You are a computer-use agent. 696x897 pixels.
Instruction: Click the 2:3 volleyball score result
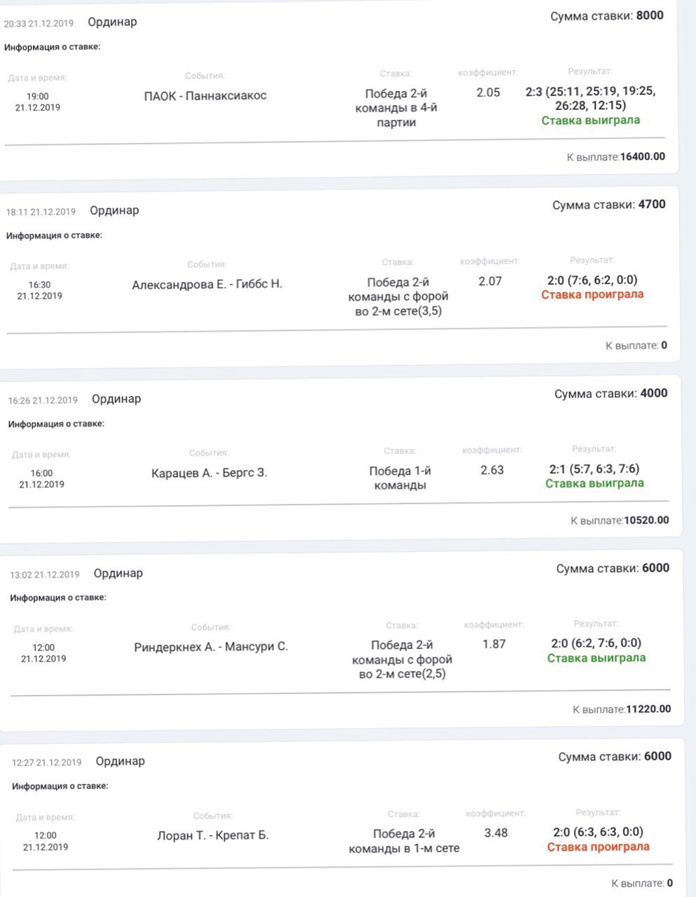590,98
